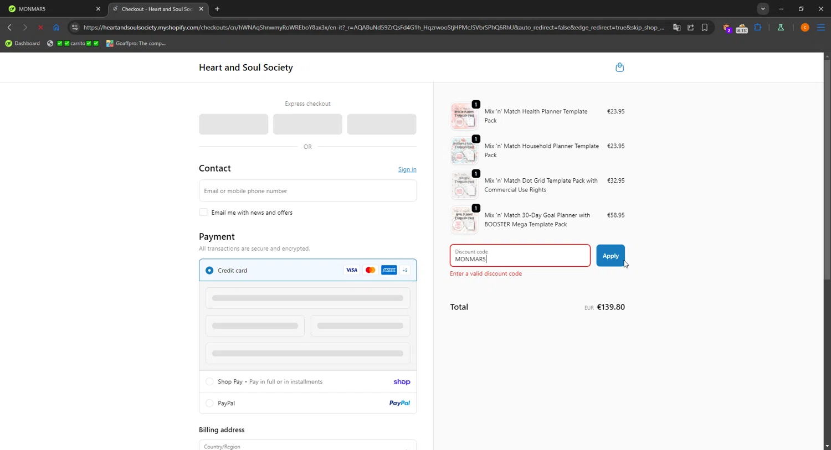Open the Dashboard bookmark
Viewport: 831px width, 450px height.
[x=23, y=43]
